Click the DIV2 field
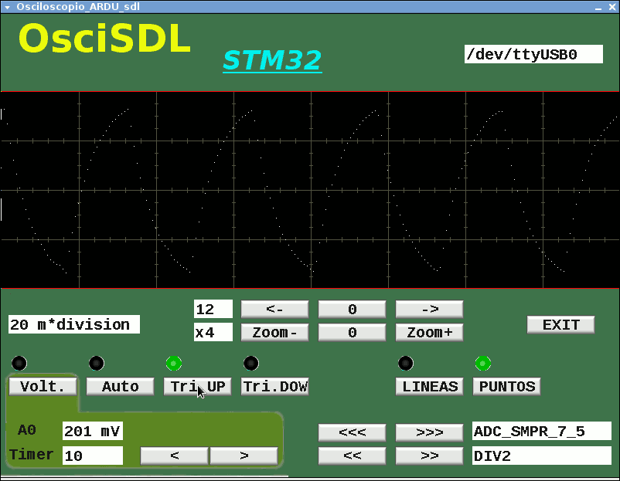 click(542, 456)
